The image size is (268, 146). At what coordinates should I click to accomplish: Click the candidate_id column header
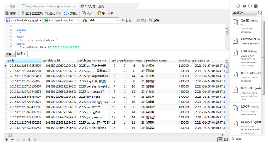60,61
